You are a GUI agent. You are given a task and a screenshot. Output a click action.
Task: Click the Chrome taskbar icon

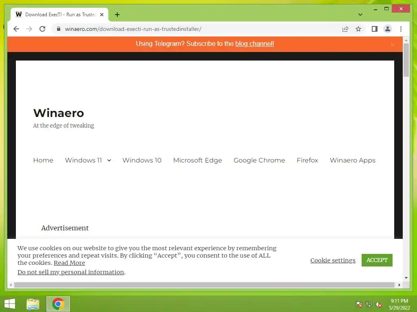[x=58, y=304]
